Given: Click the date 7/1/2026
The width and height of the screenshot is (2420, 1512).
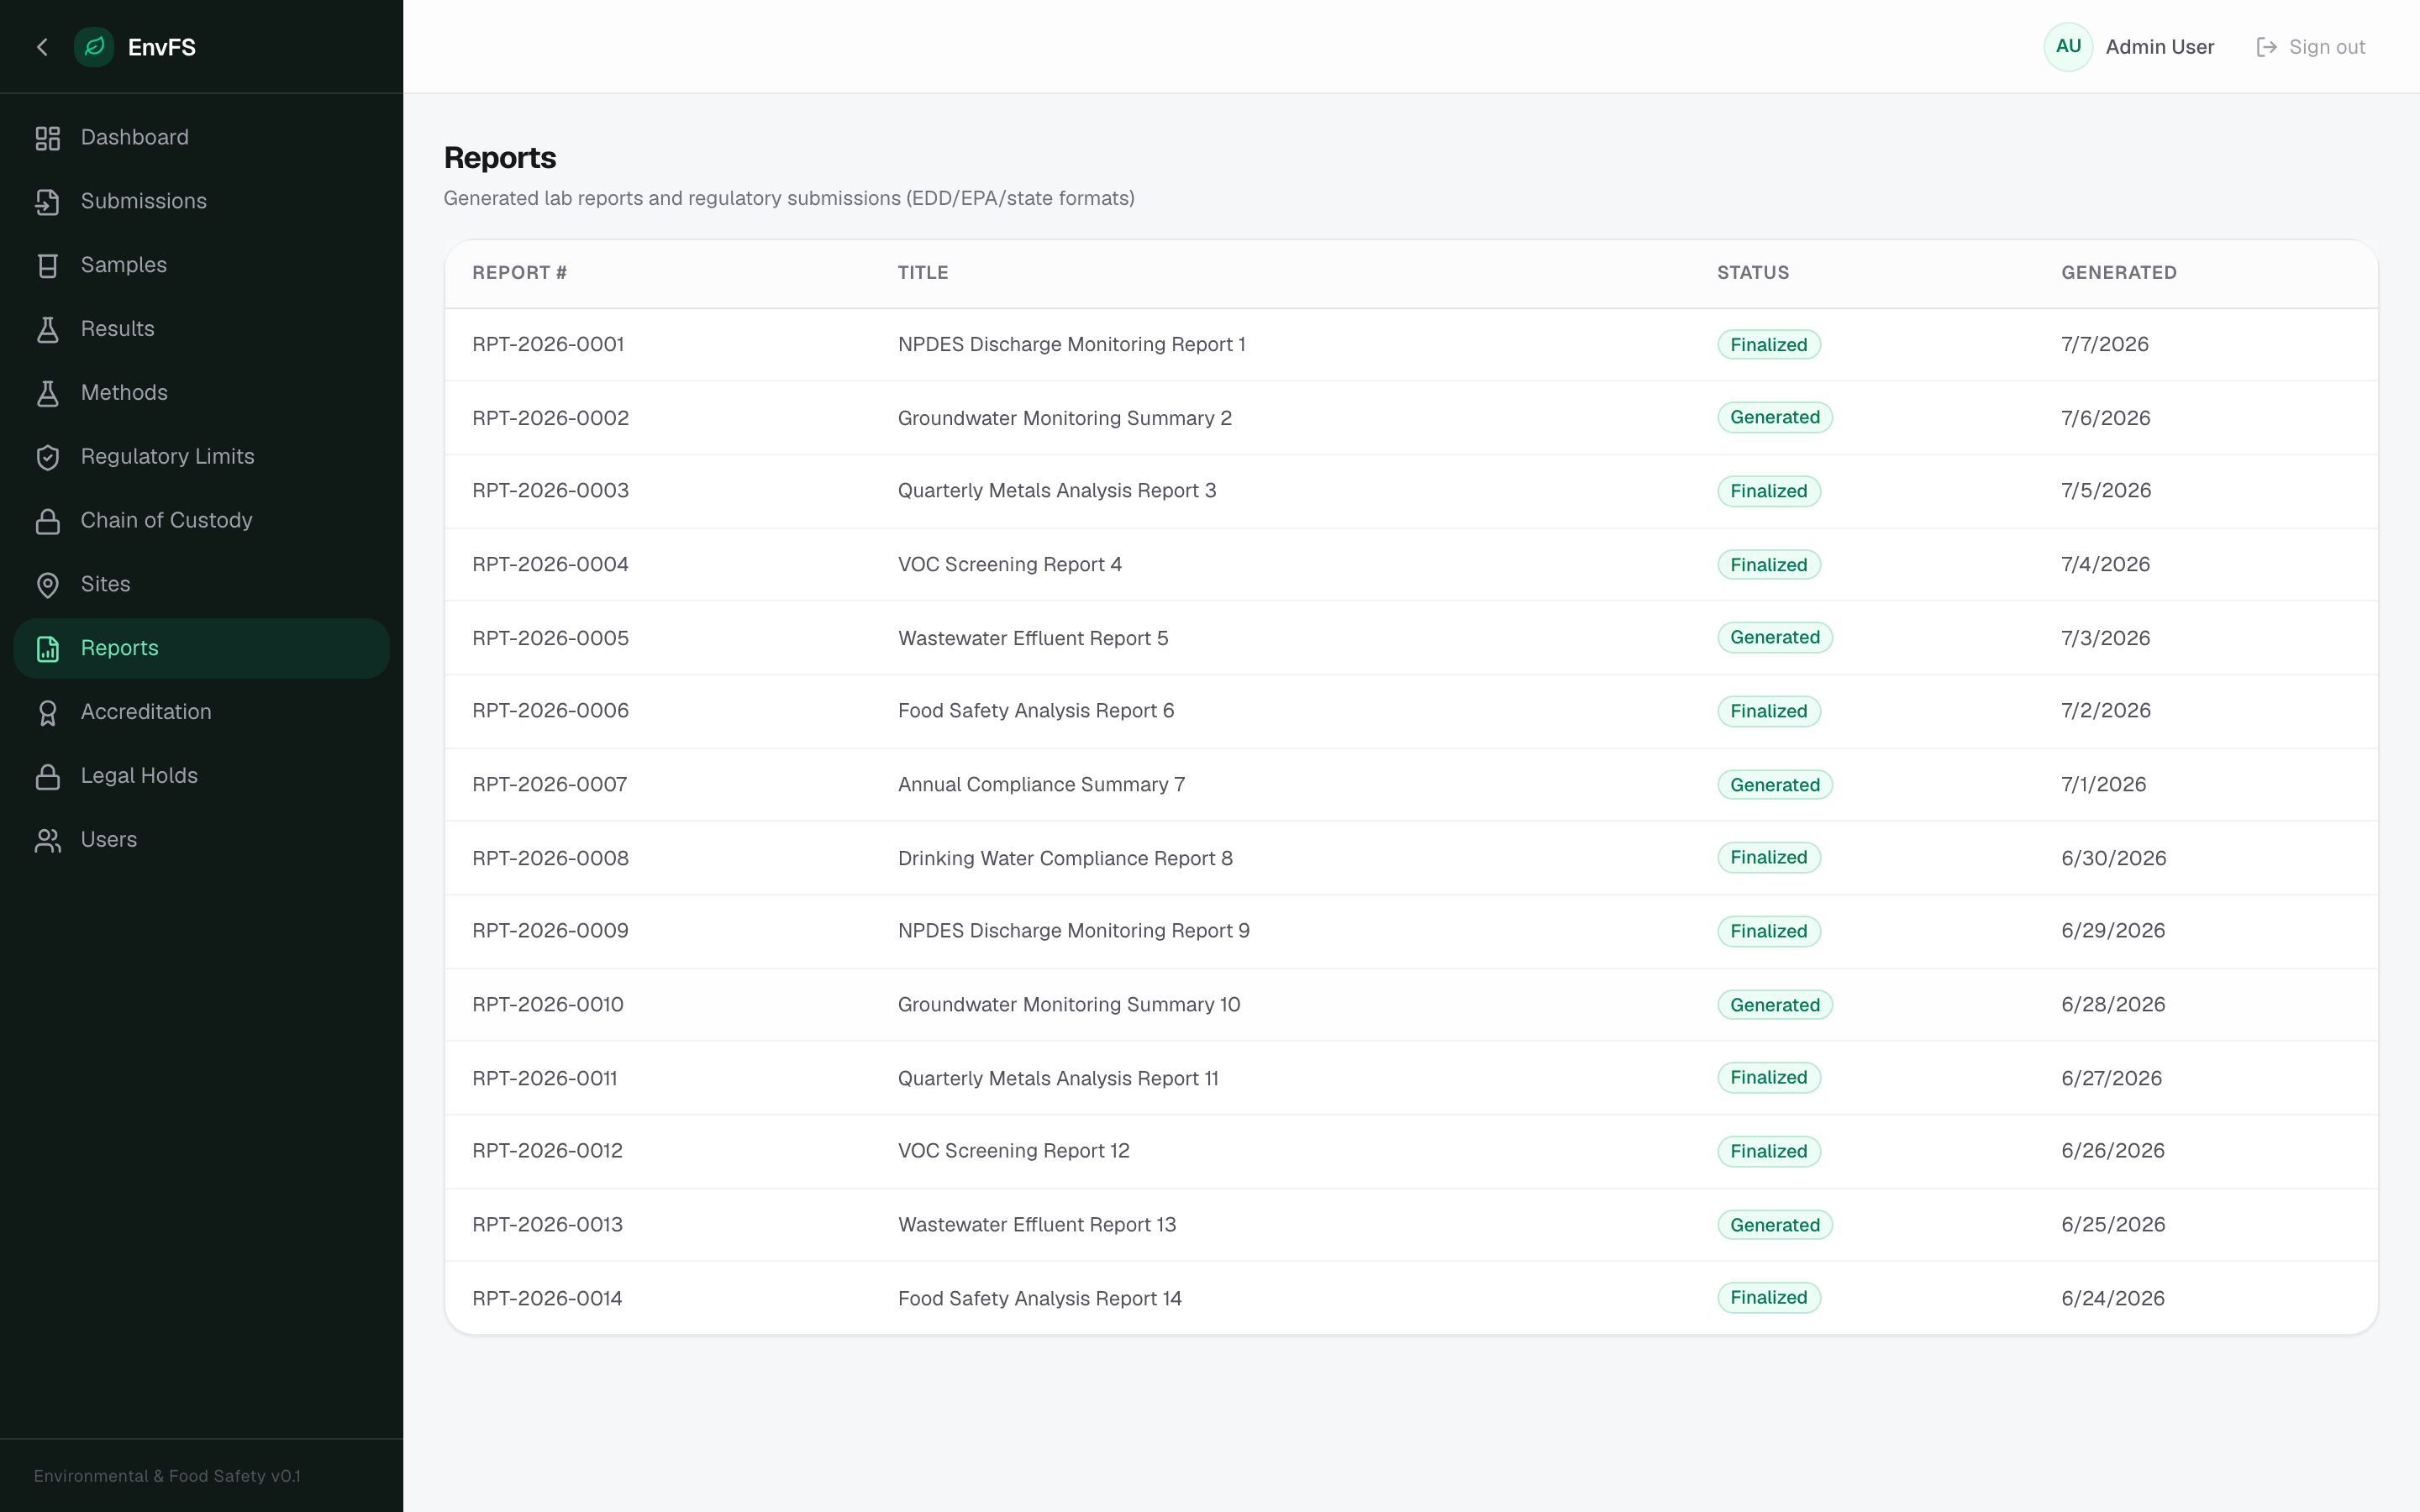Looking at the screenshot, I should 2102,785.
